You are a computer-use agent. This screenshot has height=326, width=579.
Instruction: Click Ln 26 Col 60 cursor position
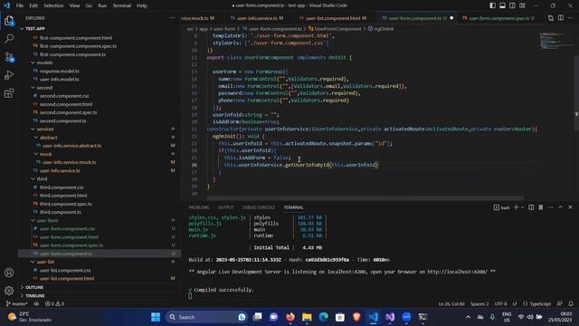coord(451,304)
